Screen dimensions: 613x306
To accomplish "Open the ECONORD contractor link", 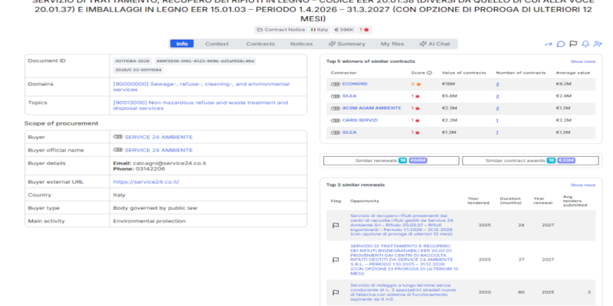I will [355, 84].
